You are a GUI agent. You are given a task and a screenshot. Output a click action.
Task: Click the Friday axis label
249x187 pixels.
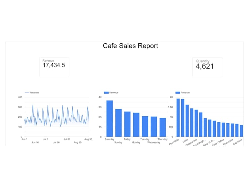127,139
